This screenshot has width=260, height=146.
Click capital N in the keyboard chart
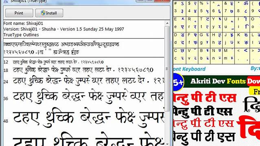pyautogui.click(x=214, y=51)
